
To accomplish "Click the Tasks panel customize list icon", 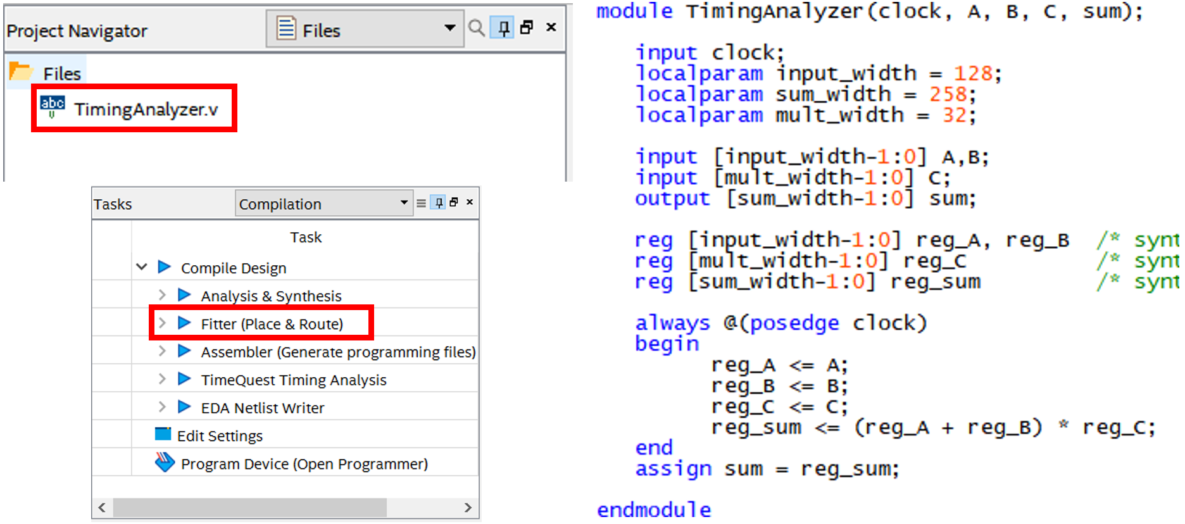I will (421, 203).
